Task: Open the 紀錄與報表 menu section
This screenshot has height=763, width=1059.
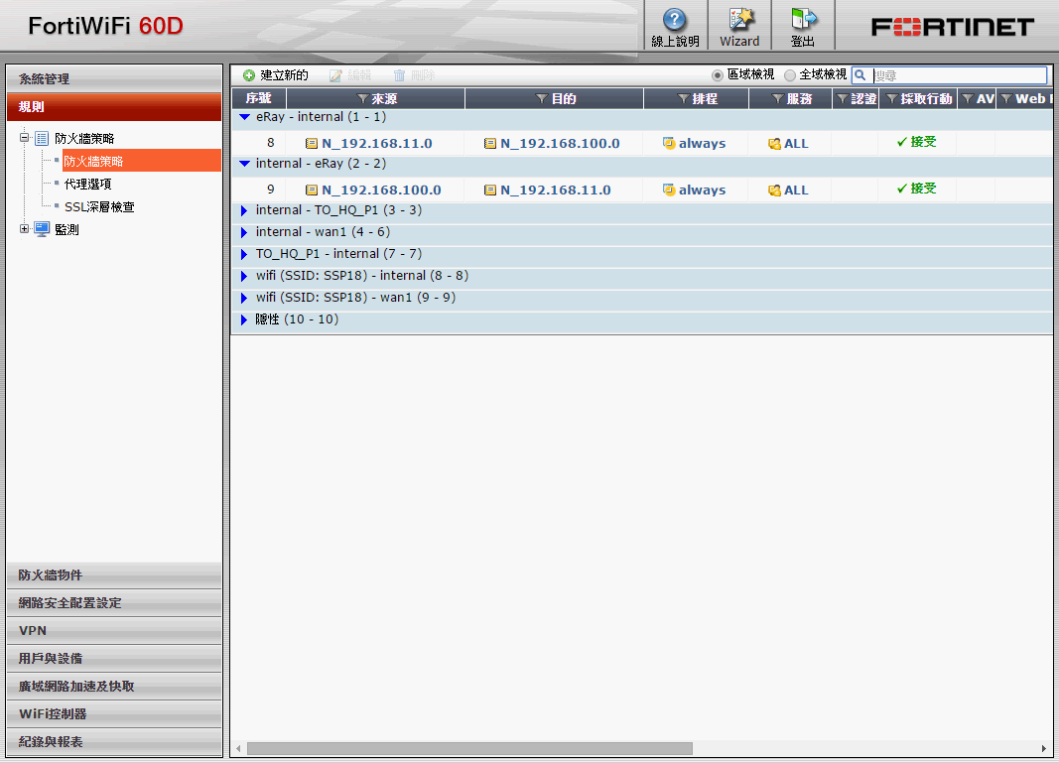Action: click(114, 741)
